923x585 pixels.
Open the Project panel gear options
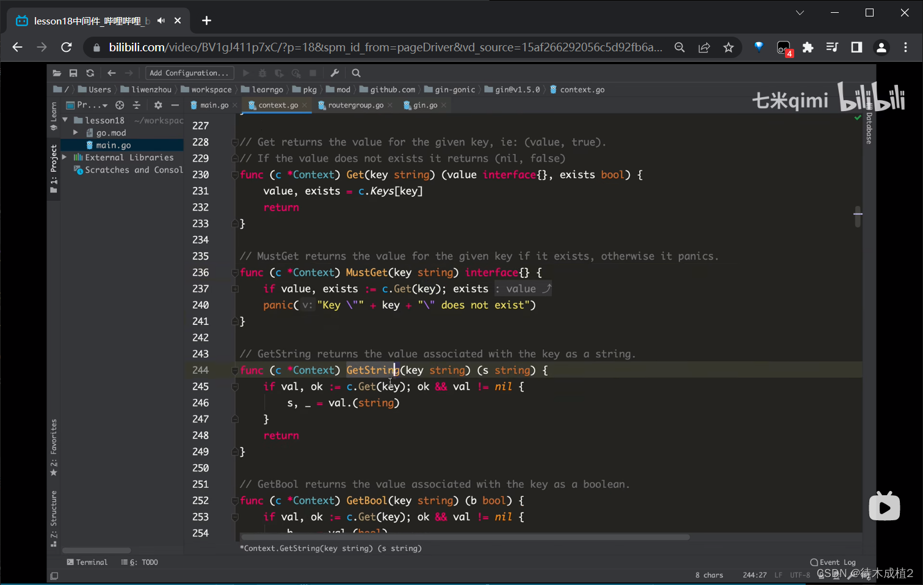point(158,105)
